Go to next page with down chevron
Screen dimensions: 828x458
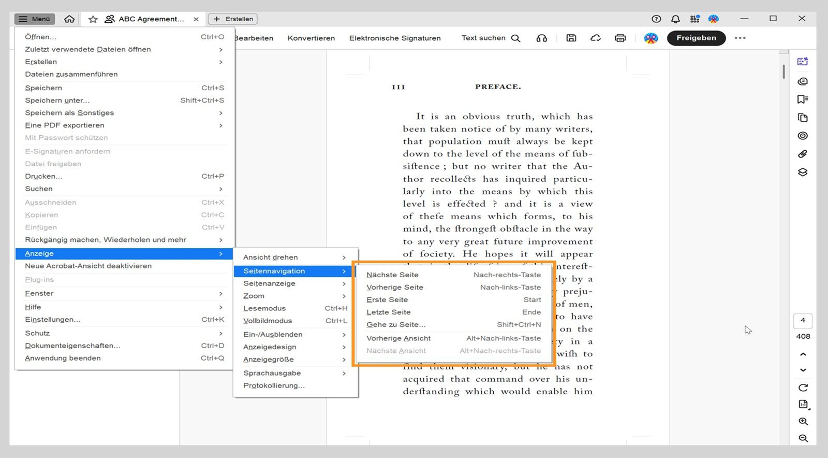pos(803,370)
